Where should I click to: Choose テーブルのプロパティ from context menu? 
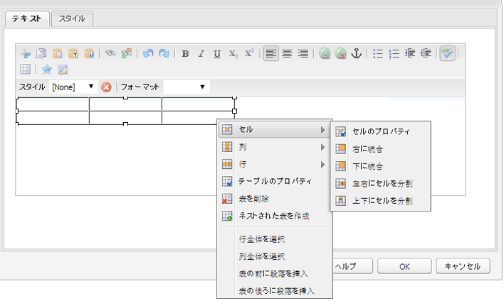pyautogui.click(x=275, y=182)
